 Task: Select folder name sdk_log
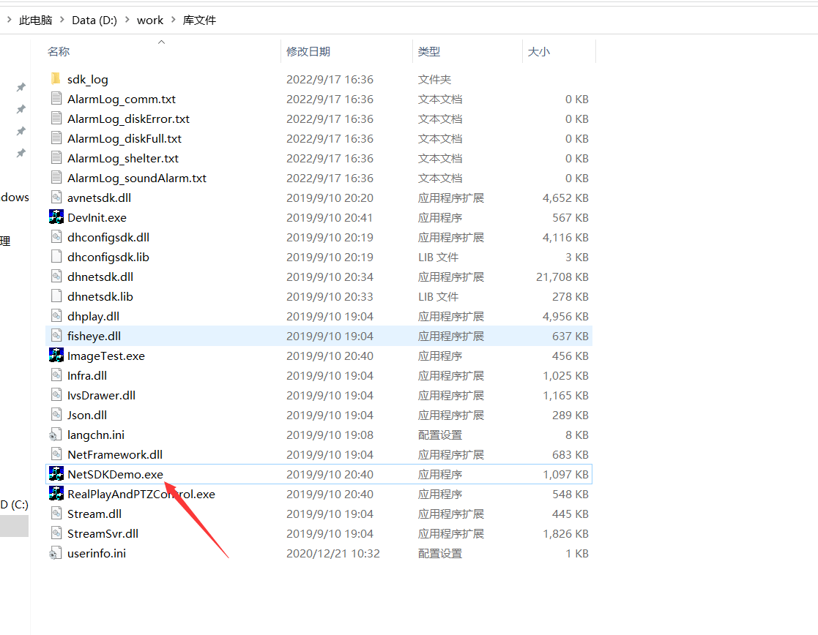click(x=88, y=79)
